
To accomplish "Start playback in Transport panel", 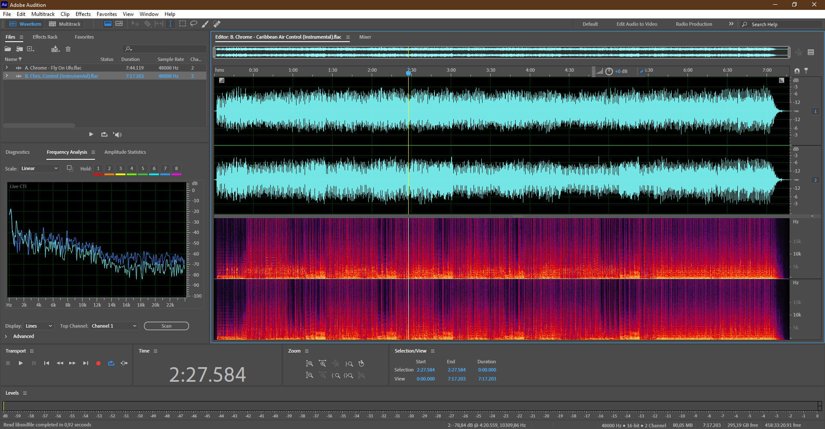I will coord(21,363).
